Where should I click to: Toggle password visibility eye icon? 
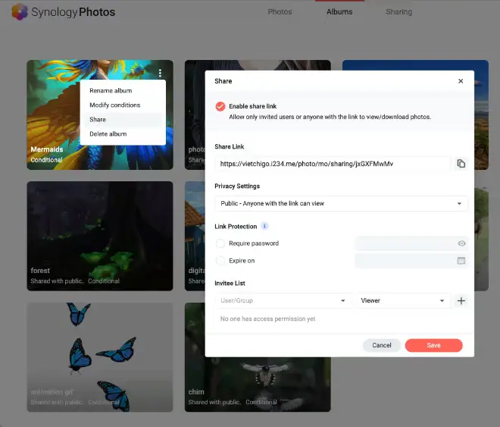pos(461,243)
